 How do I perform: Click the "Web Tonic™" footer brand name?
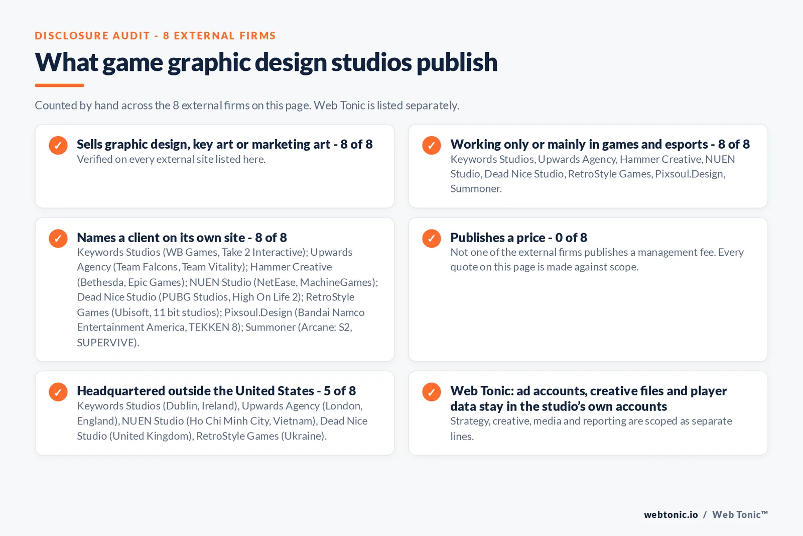(740, 514)
